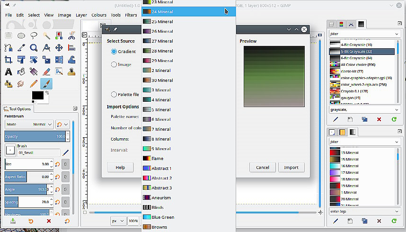The image size is (406, 232).
Task: Click the Cancel button
Action: (x=263, y=168)
